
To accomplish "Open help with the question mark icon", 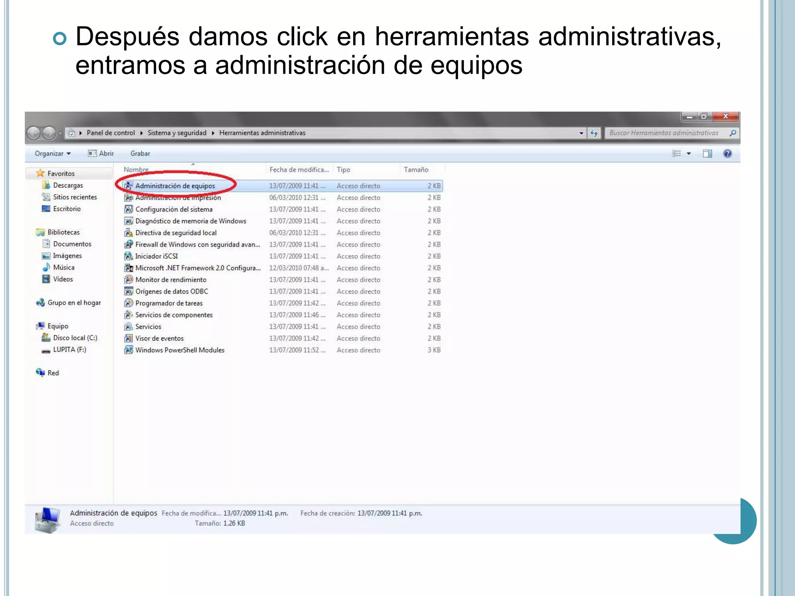I will coord(727,154).
